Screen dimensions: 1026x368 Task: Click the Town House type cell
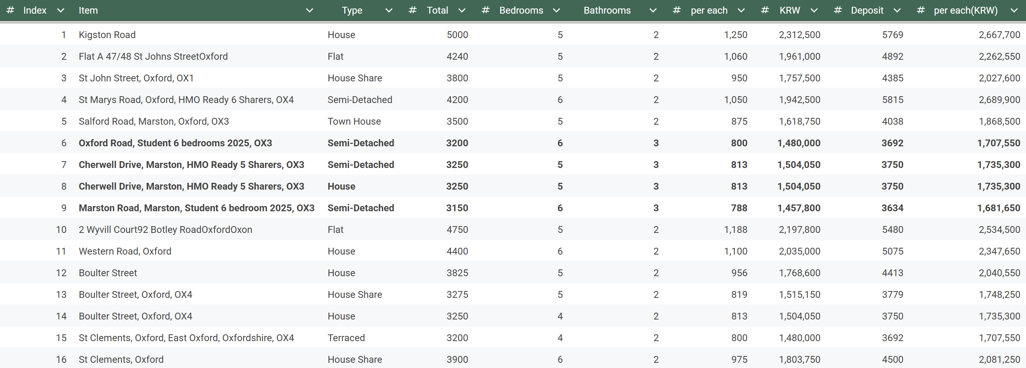354,121
